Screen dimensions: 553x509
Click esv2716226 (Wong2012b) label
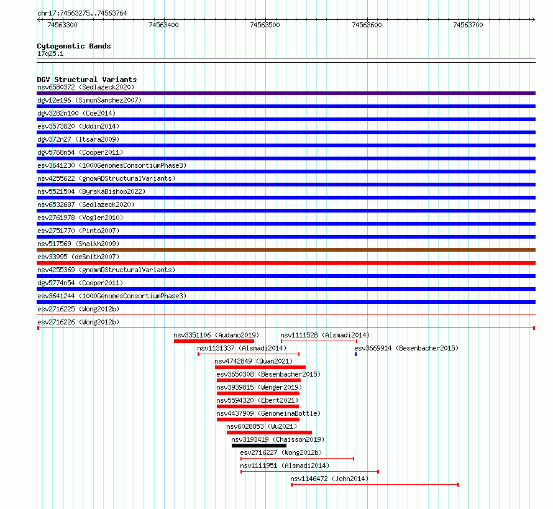(x=78, y=322)
